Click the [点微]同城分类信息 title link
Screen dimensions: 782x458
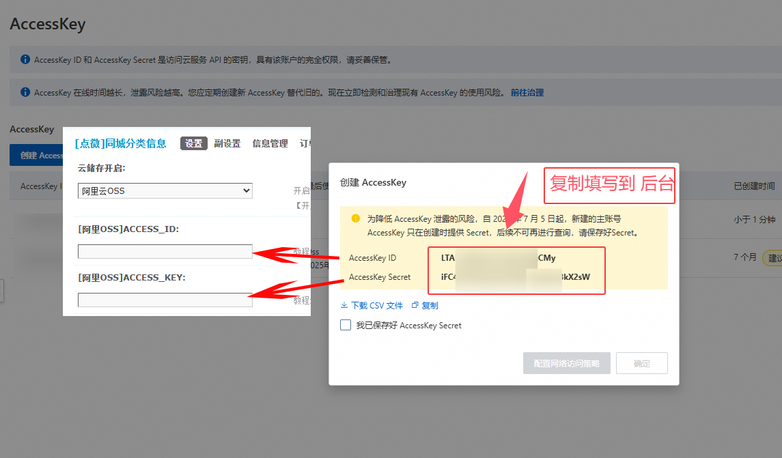[x=121, y=143]
